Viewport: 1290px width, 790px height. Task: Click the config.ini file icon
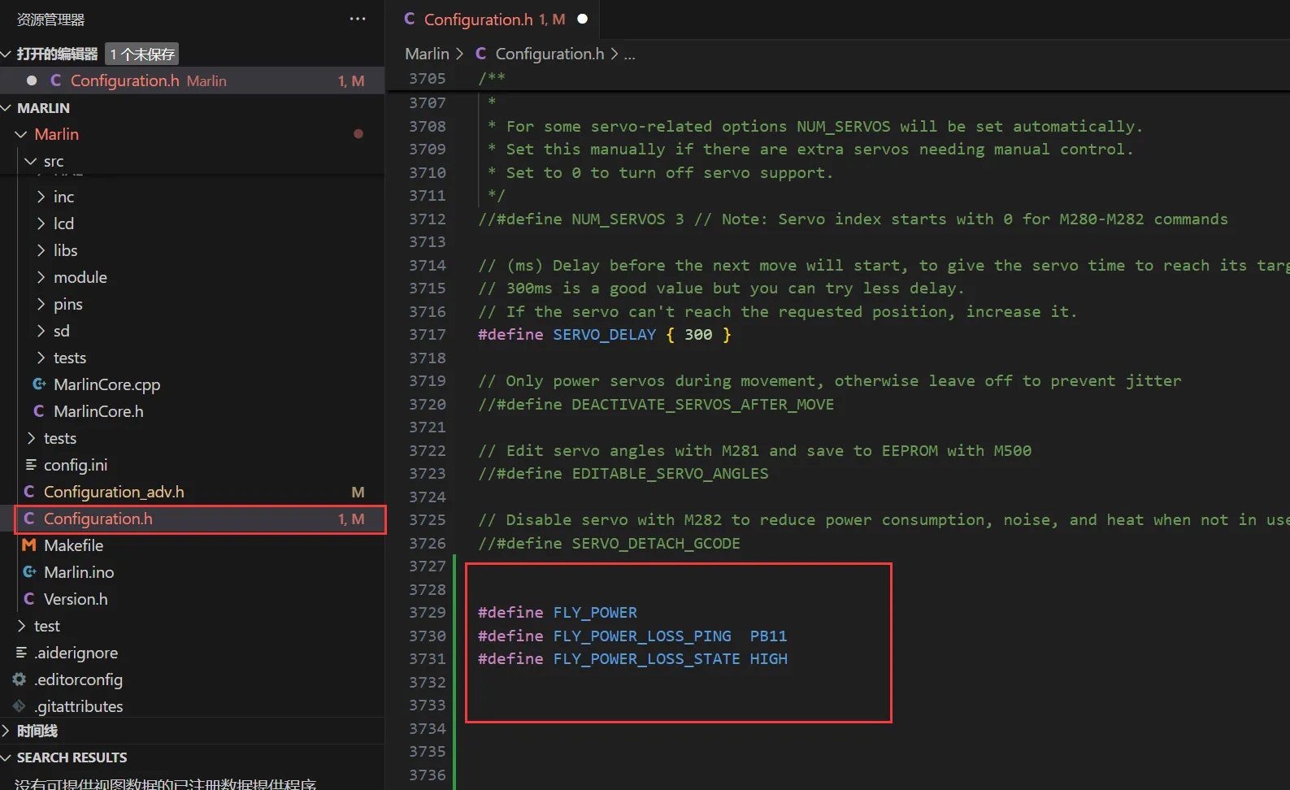pyautogui.click(x=31, y=465)
